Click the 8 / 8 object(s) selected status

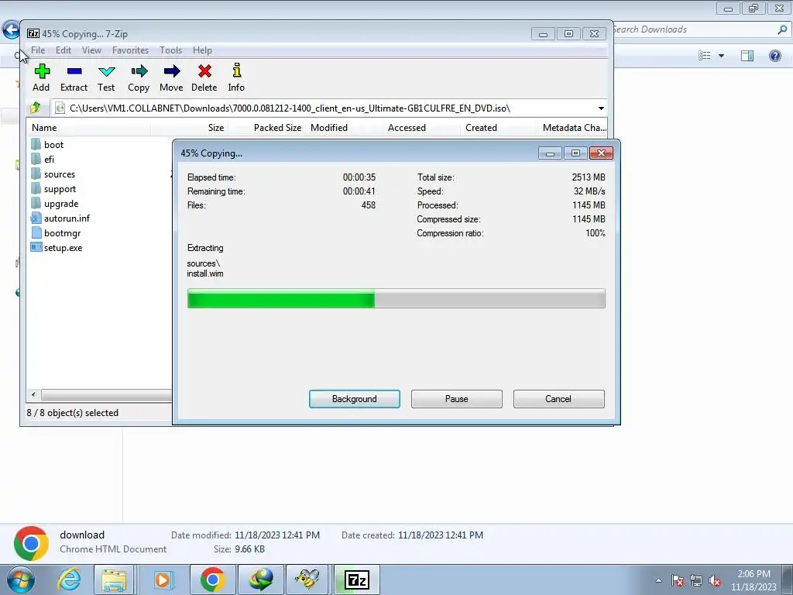click(73, 413)
